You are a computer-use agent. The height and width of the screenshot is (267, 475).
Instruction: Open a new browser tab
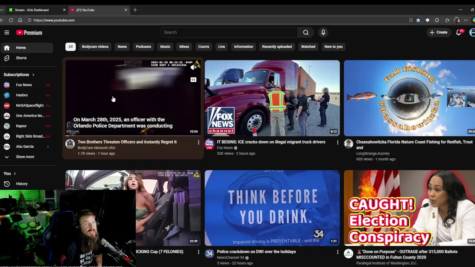135,10
